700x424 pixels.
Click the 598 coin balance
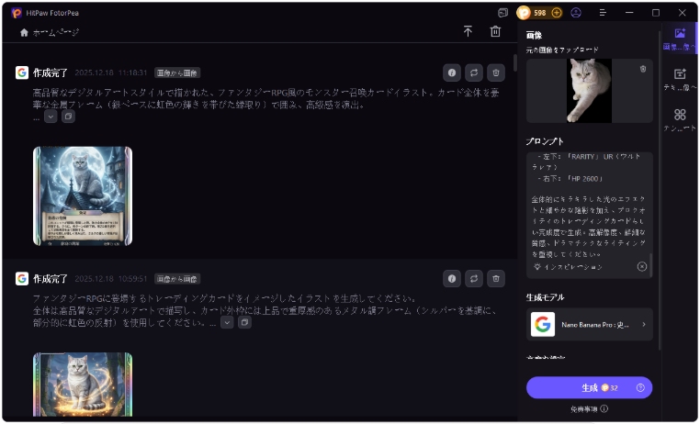540,13
